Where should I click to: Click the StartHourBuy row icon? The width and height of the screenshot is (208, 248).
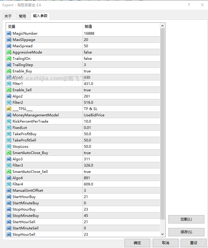pyautogui.click(x=9, y=197)
